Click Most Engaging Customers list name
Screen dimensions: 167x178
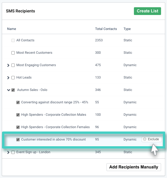click(36, 65)
